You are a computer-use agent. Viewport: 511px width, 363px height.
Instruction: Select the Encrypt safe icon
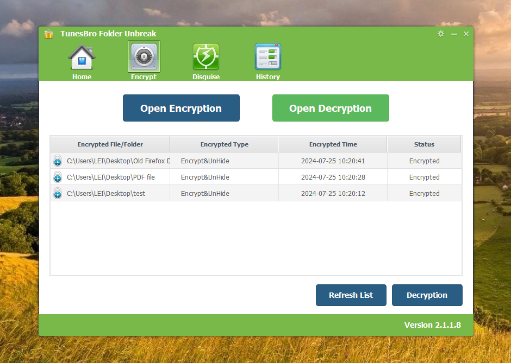144,58
